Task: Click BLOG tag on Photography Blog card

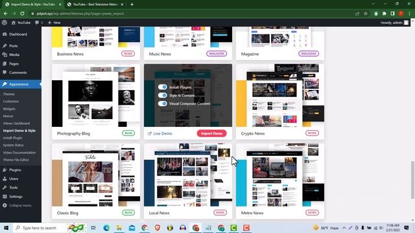Action: point(128,133)
